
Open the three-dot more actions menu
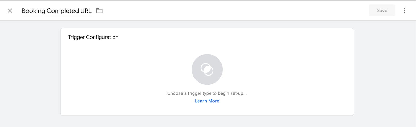click(x=404, y=11)
